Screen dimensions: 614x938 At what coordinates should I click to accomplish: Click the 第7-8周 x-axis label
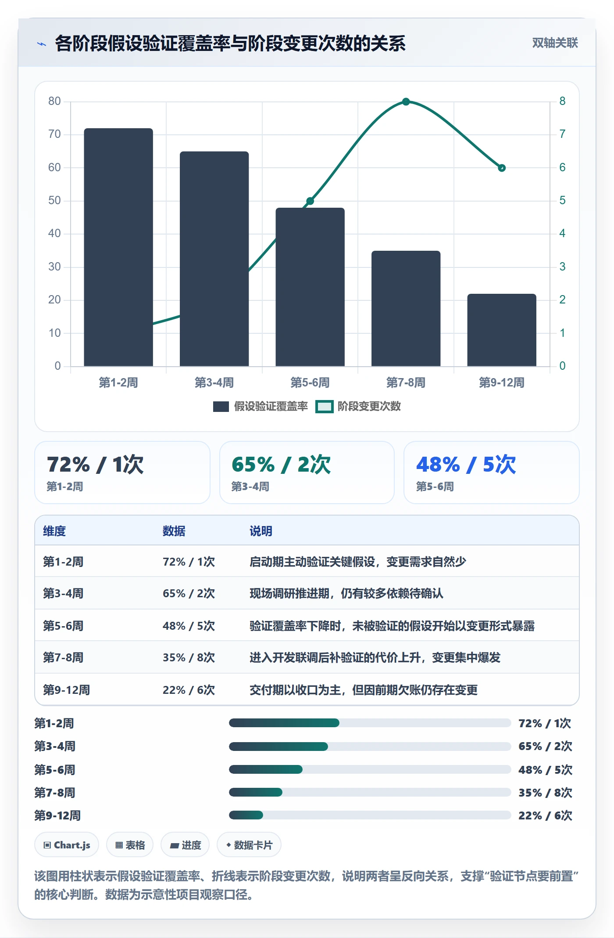(406, 382)
